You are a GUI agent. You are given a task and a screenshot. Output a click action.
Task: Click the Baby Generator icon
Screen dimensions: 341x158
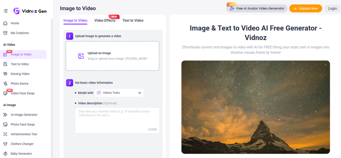click(x=6, y=154)
